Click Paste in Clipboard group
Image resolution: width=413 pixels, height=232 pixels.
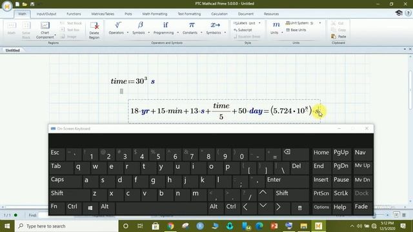(x=339, y=37)
